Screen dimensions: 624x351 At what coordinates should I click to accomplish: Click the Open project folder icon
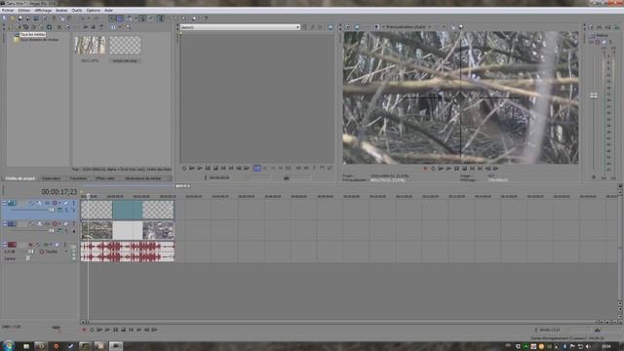tap(13, 19)
